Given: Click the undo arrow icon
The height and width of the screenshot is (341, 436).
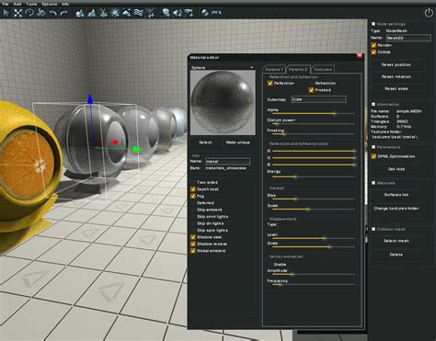Looking at the screenshot, I should coord(52,13).
